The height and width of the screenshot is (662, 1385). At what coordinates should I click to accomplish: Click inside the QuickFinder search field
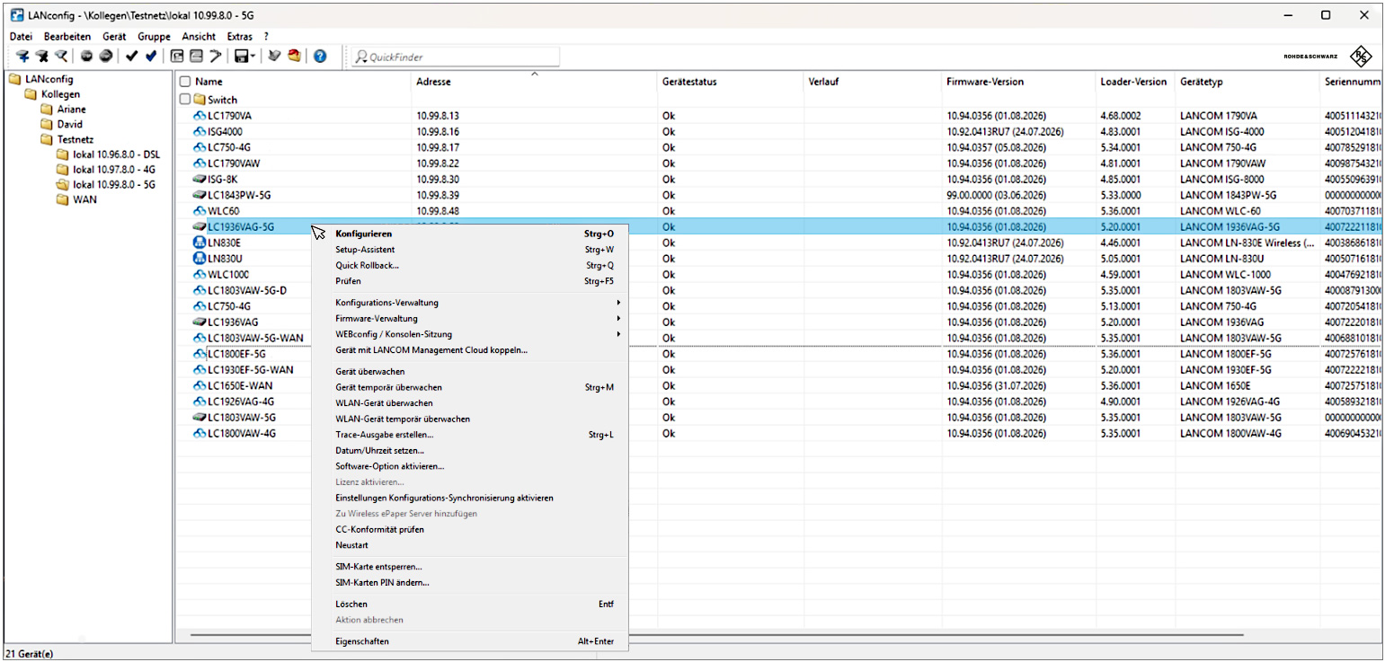(x=455, y=57)
